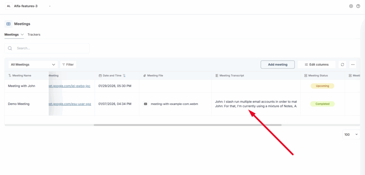Open the All Meetings view dropdown
Image resolution: width=365 pixels, height=175 pixels.
pos(33,65)
